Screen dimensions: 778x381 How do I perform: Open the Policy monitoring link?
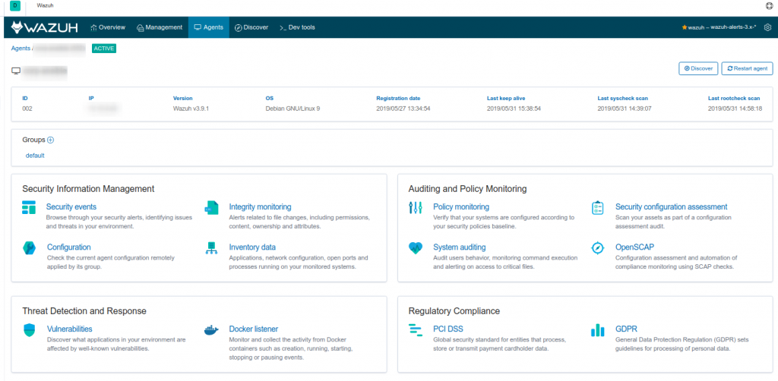pyautogui.click(x=461, y=207)
